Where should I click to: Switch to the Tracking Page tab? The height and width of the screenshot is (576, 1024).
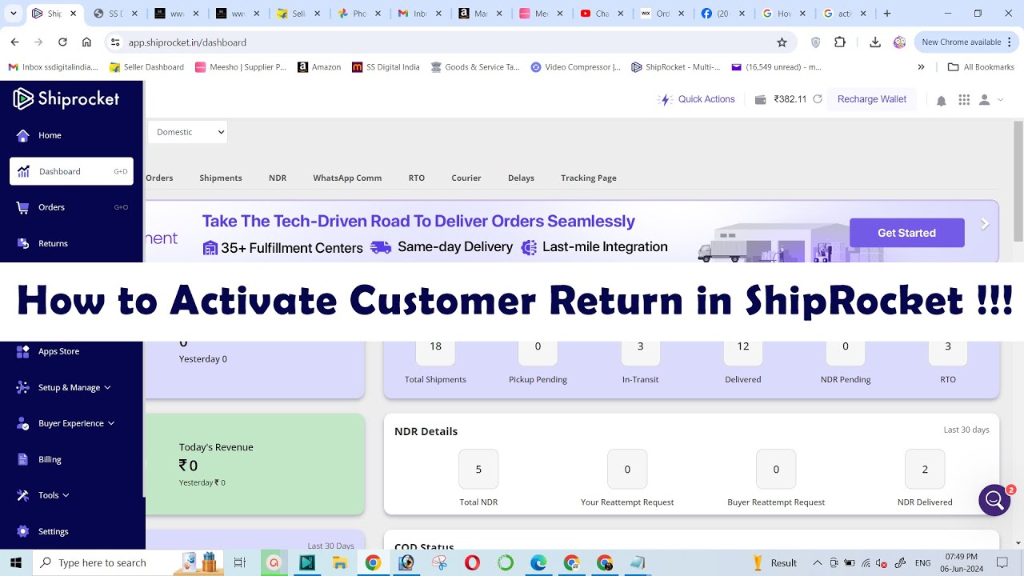point(589,178)
